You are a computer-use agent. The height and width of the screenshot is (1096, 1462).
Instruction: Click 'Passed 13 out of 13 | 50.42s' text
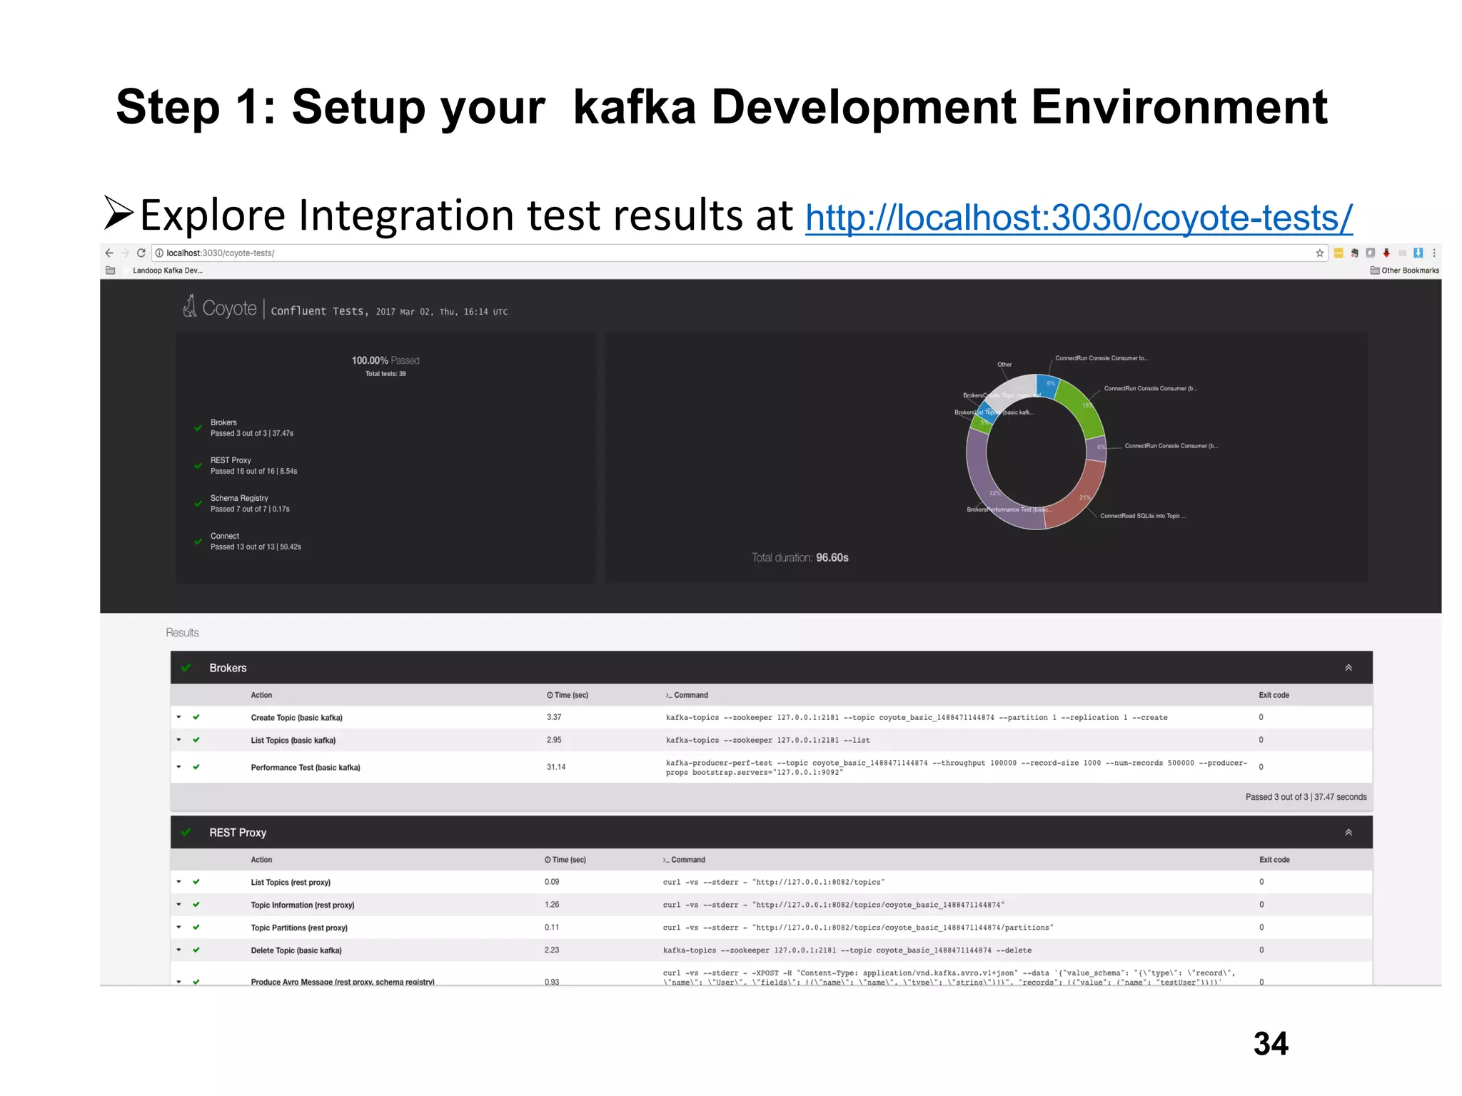coord(256,547)
